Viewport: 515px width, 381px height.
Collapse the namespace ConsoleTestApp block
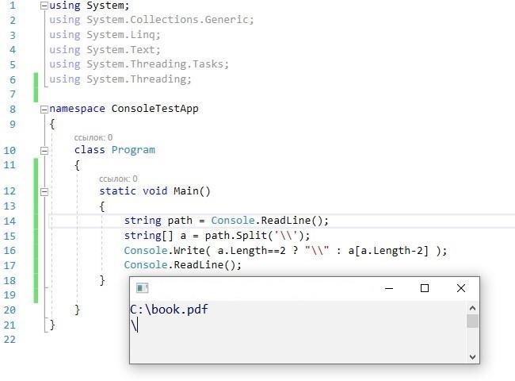[x=44, y=110]
